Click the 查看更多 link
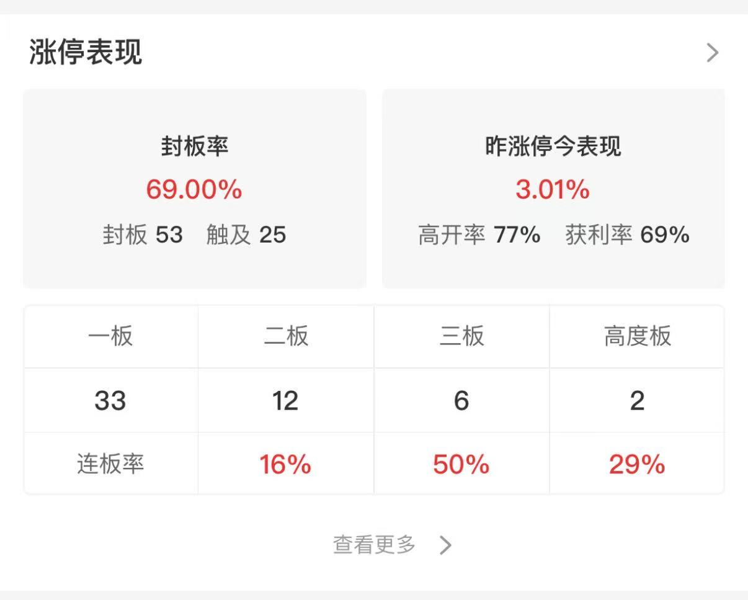This screenshot has width=748, height=600. (x=374, y=545)
